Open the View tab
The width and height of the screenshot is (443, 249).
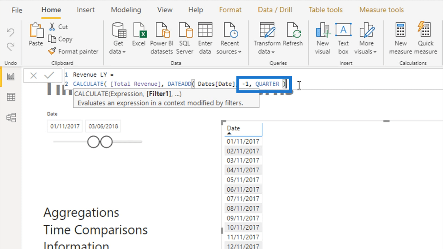(165, 10)
